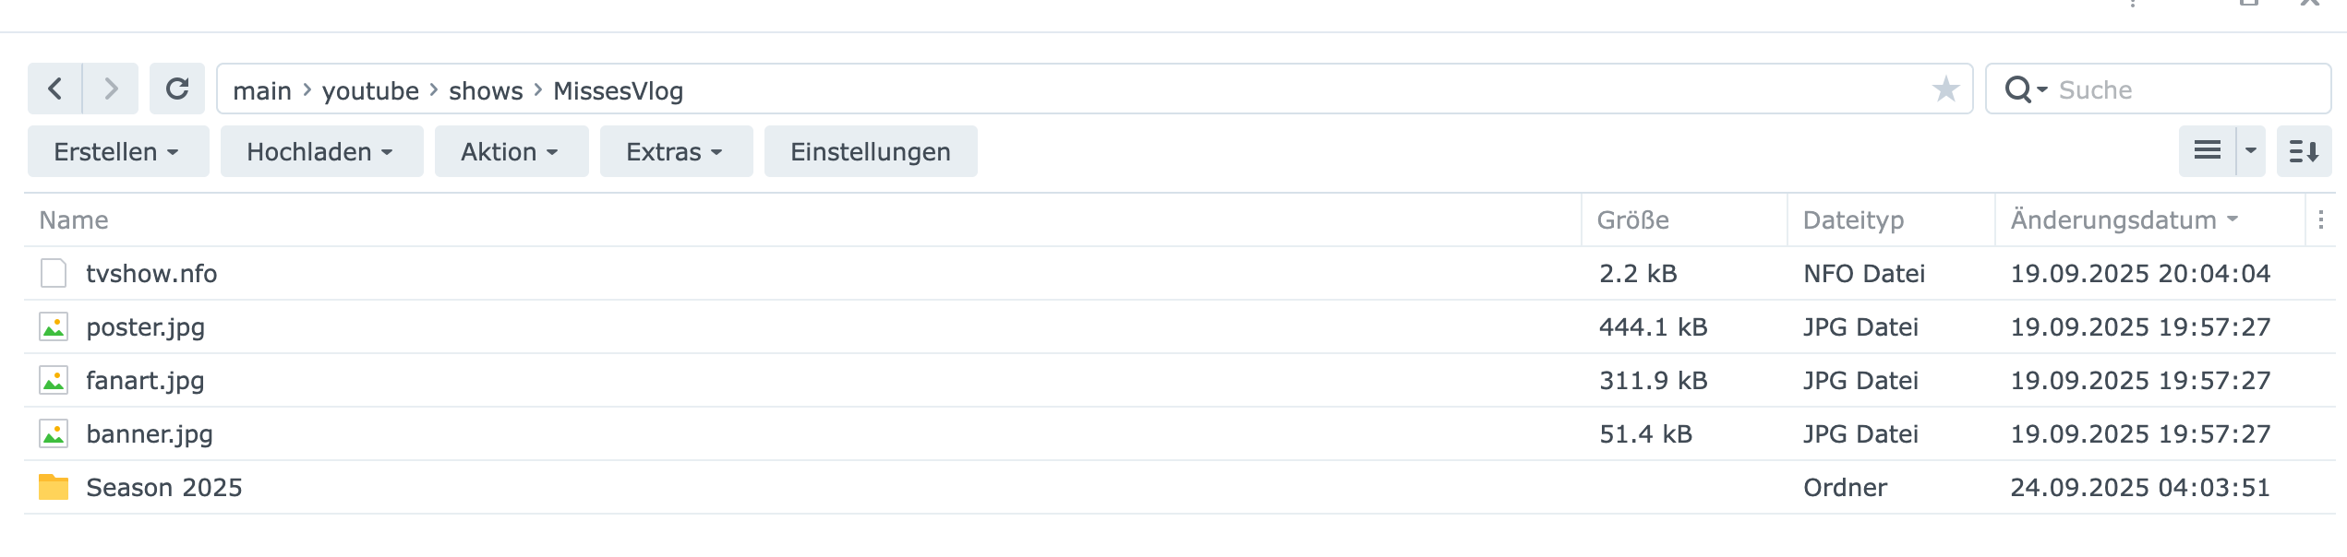Open the Extras menu
This screenshot has height=557, width=2347.
(x=675, y=151)
